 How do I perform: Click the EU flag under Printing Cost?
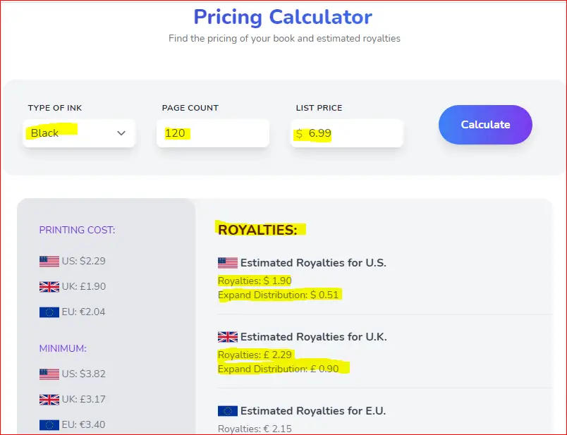click(49, 312)
